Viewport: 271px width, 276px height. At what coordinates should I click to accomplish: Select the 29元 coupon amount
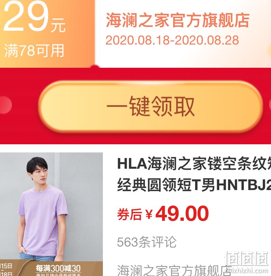(34, 17)
